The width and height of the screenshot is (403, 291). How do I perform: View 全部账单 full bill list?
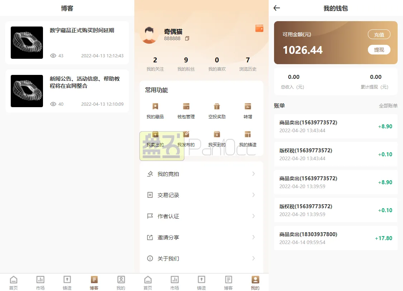coord(388,106)
